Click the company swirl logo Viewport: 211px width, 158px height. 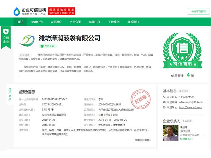27,41
